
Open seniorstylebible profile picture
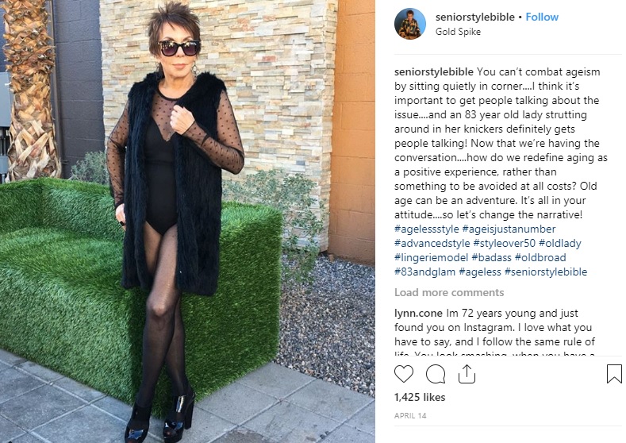pos(410,24)
